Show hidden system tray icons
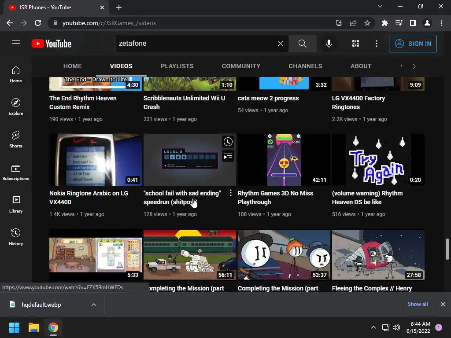 [x=373, y=327]
